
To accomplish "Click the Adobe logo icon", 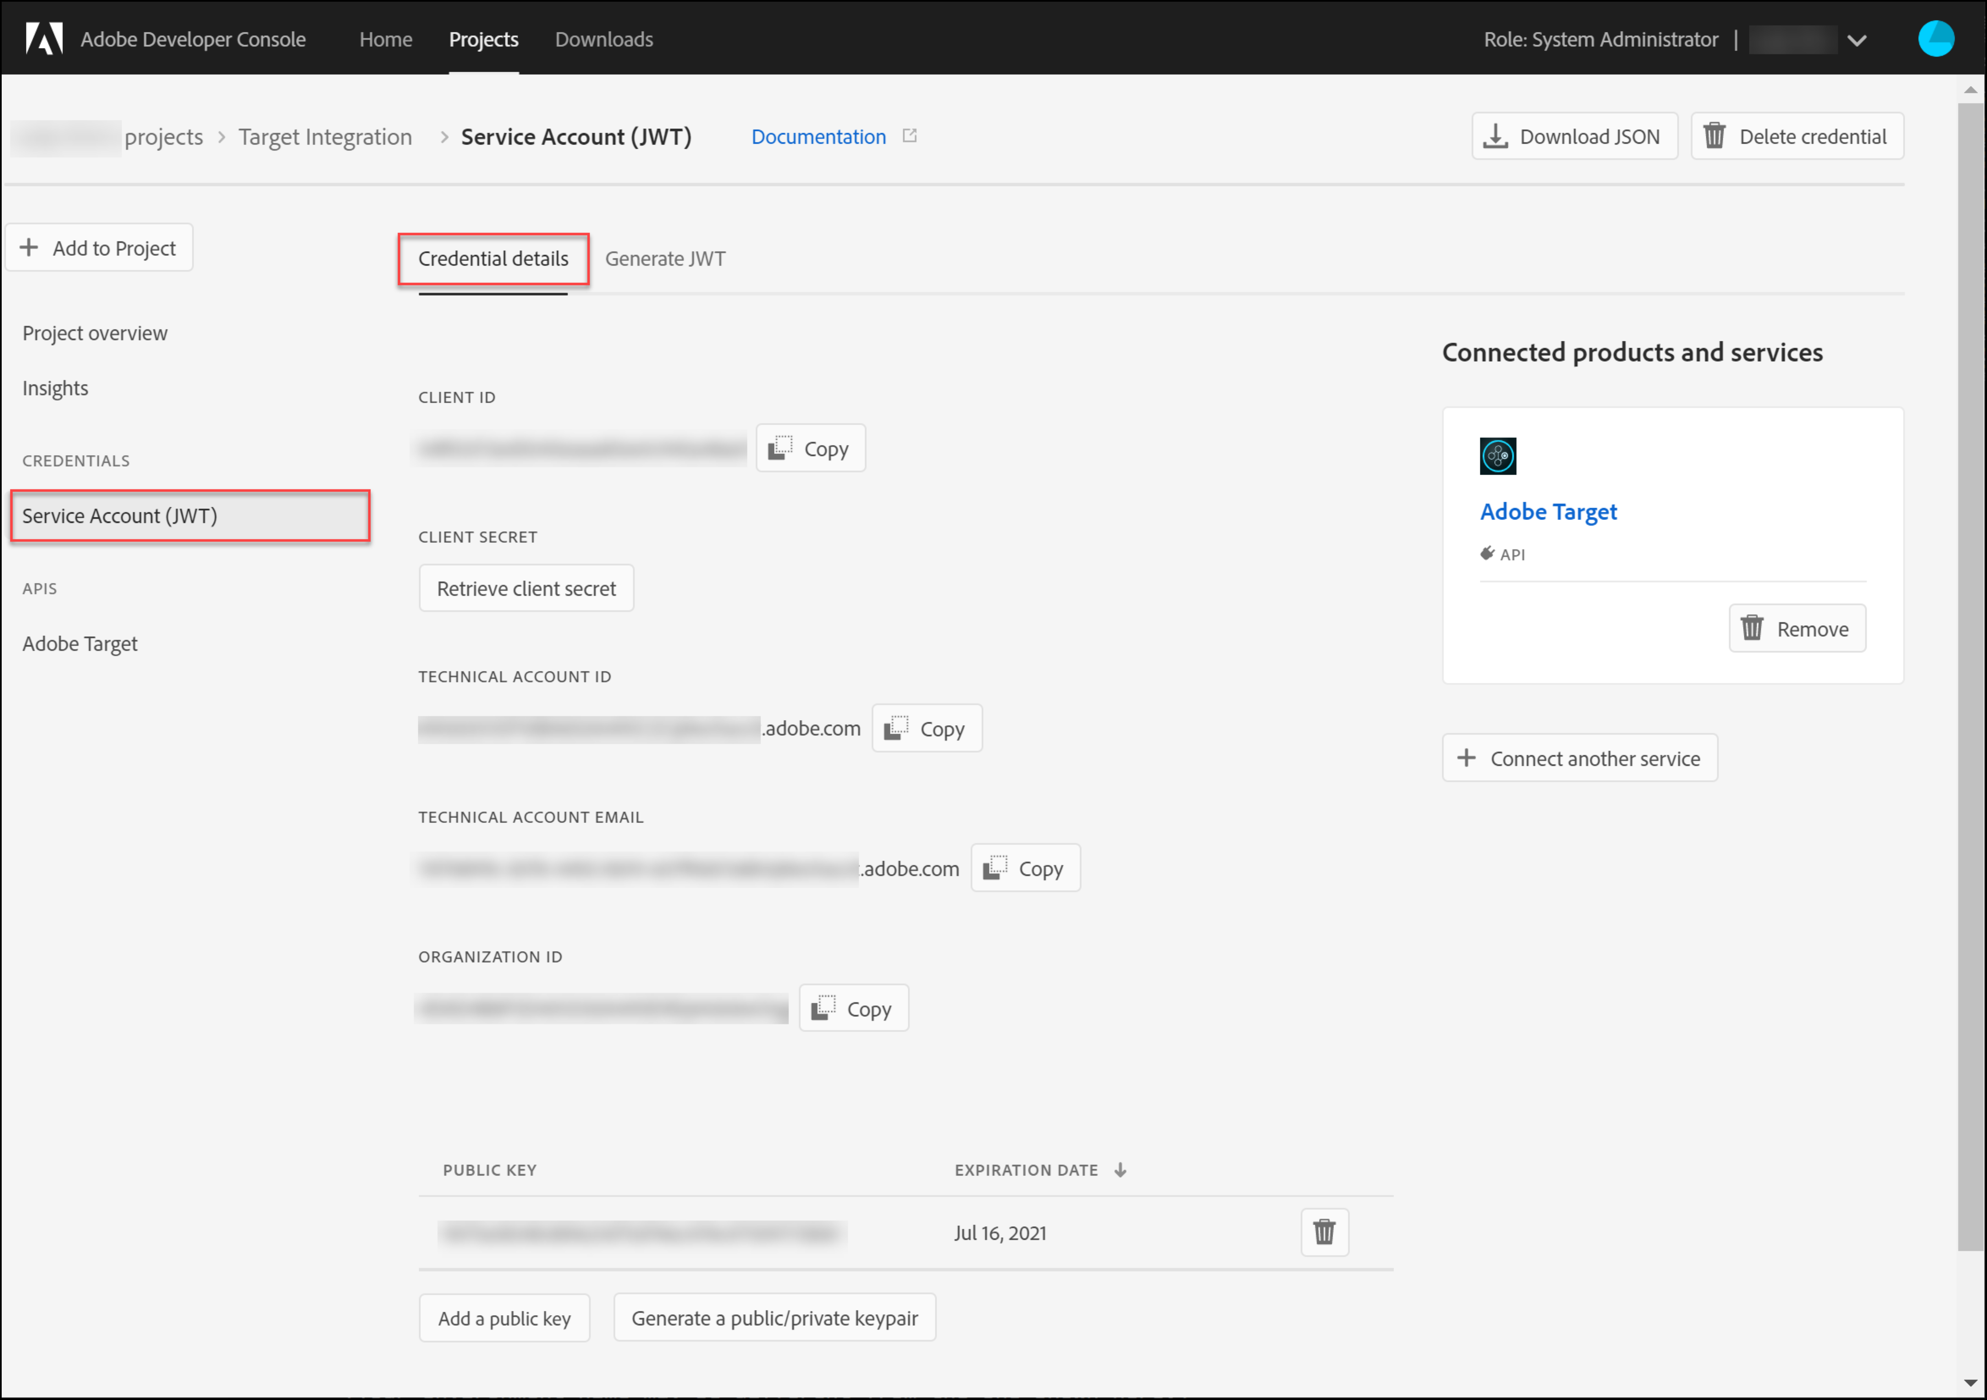I will coord(43,39).
